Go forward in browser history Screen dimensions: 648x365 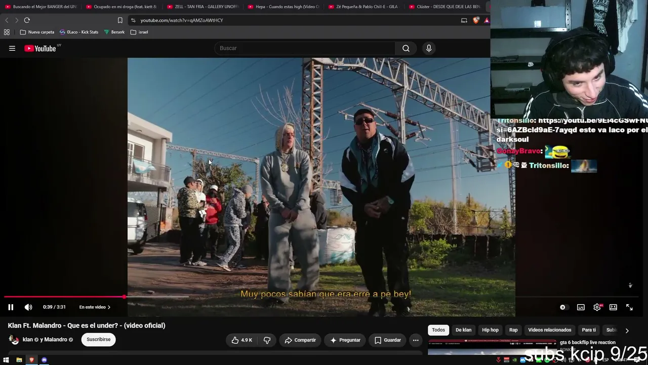click(x=16, y=20)
